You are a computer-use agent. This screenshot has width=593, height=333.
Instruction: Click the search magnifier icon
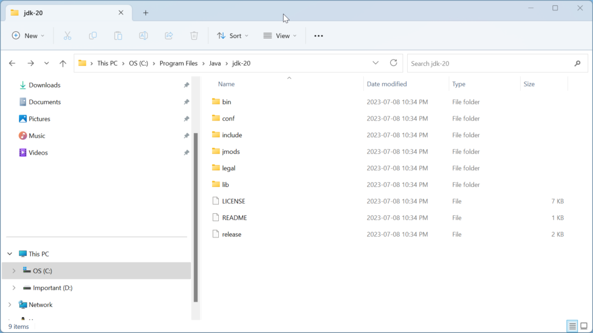pos(577,64)
